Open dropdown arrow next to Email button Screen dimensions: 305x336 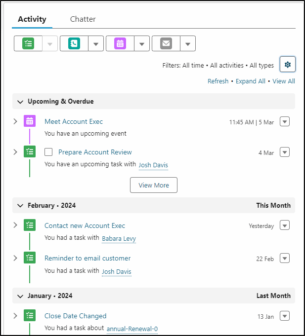[x=188, y=44]
